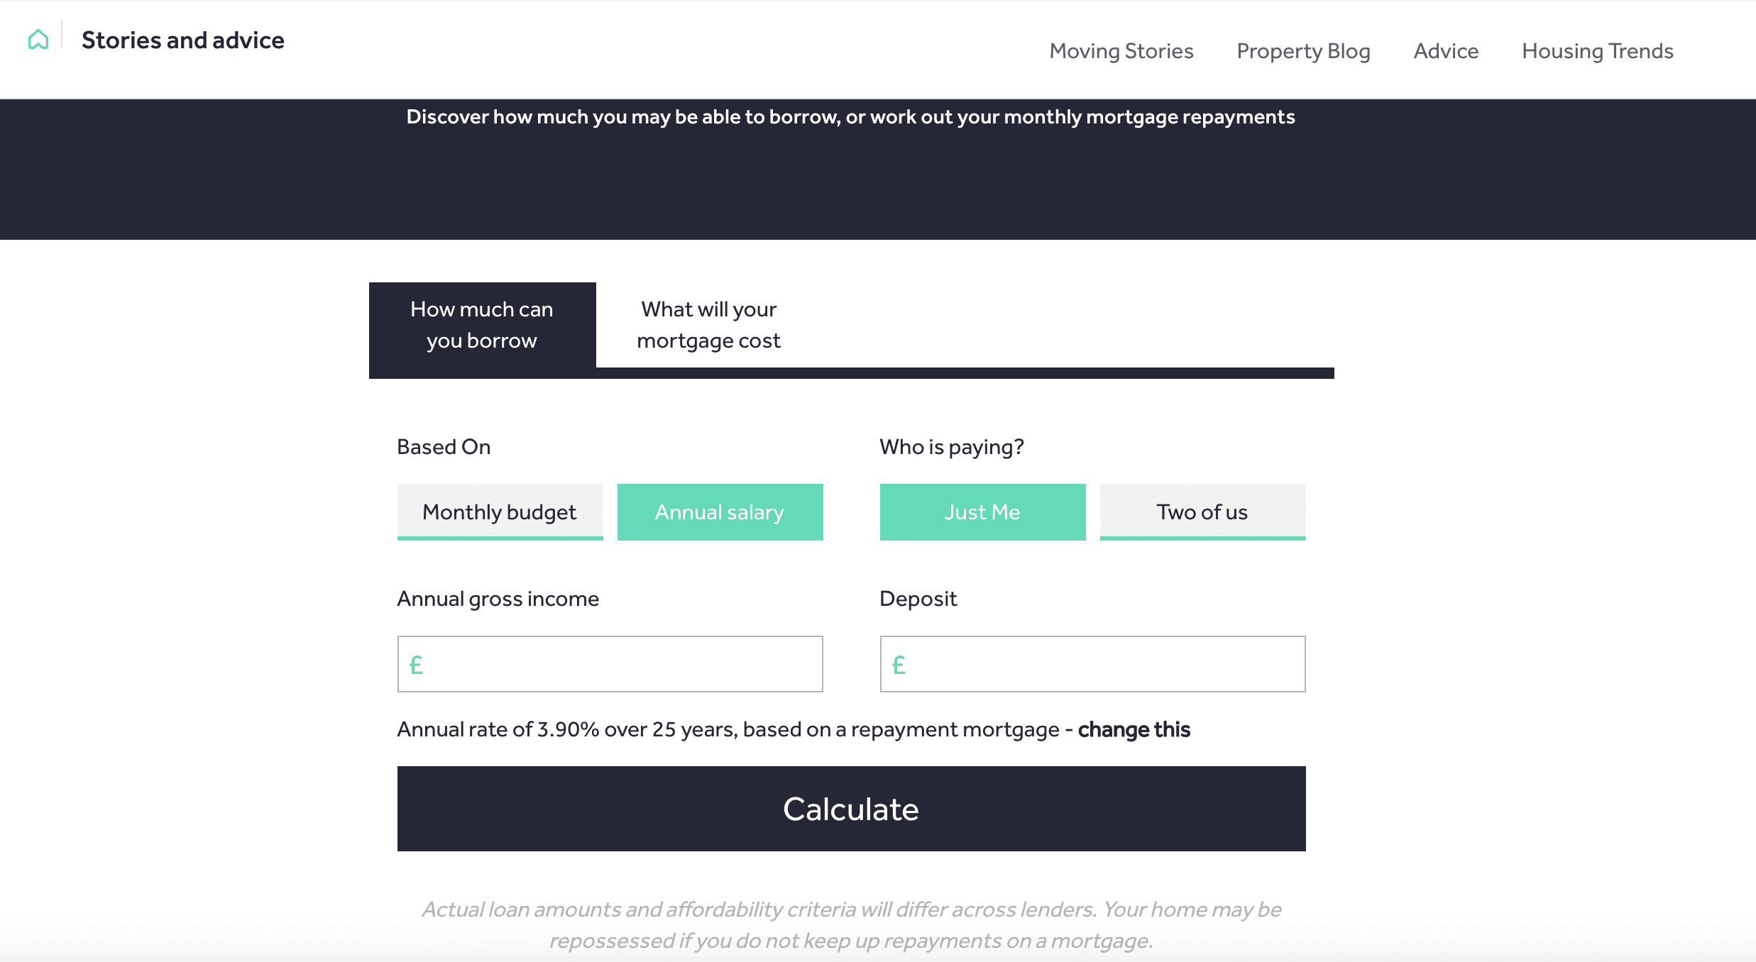
Task: Open Property Blog navigation link
Action: [x=1303, y=52]
